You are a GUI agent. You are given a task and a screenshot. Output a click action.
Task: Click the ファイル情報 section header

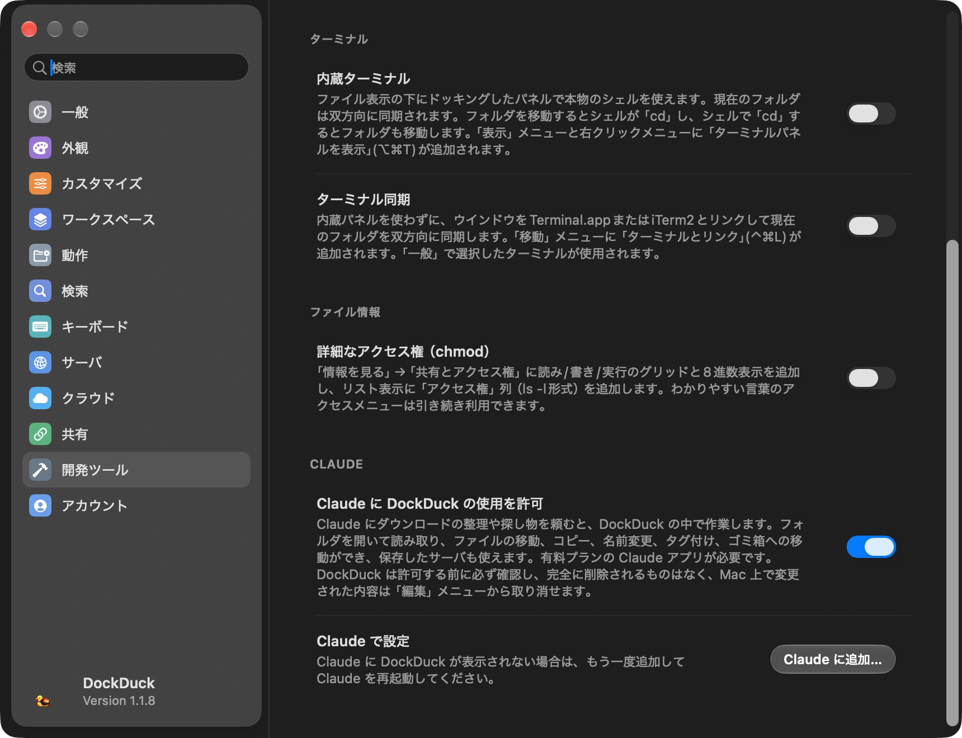point(345,312)
